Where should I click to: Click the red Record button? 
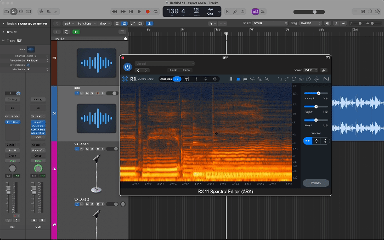tap(148, 12)
